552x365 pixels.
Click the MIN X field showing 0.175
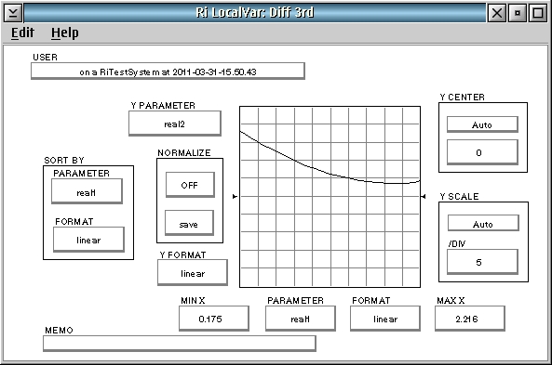[214, 319]
